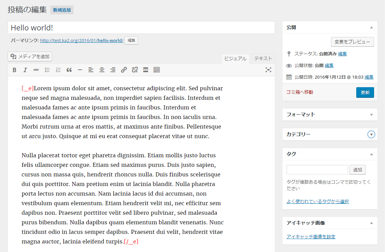The height and width of the screenshot is (252, 385).
Task: Click the insert link icon
Action: (x=124, y=70)
